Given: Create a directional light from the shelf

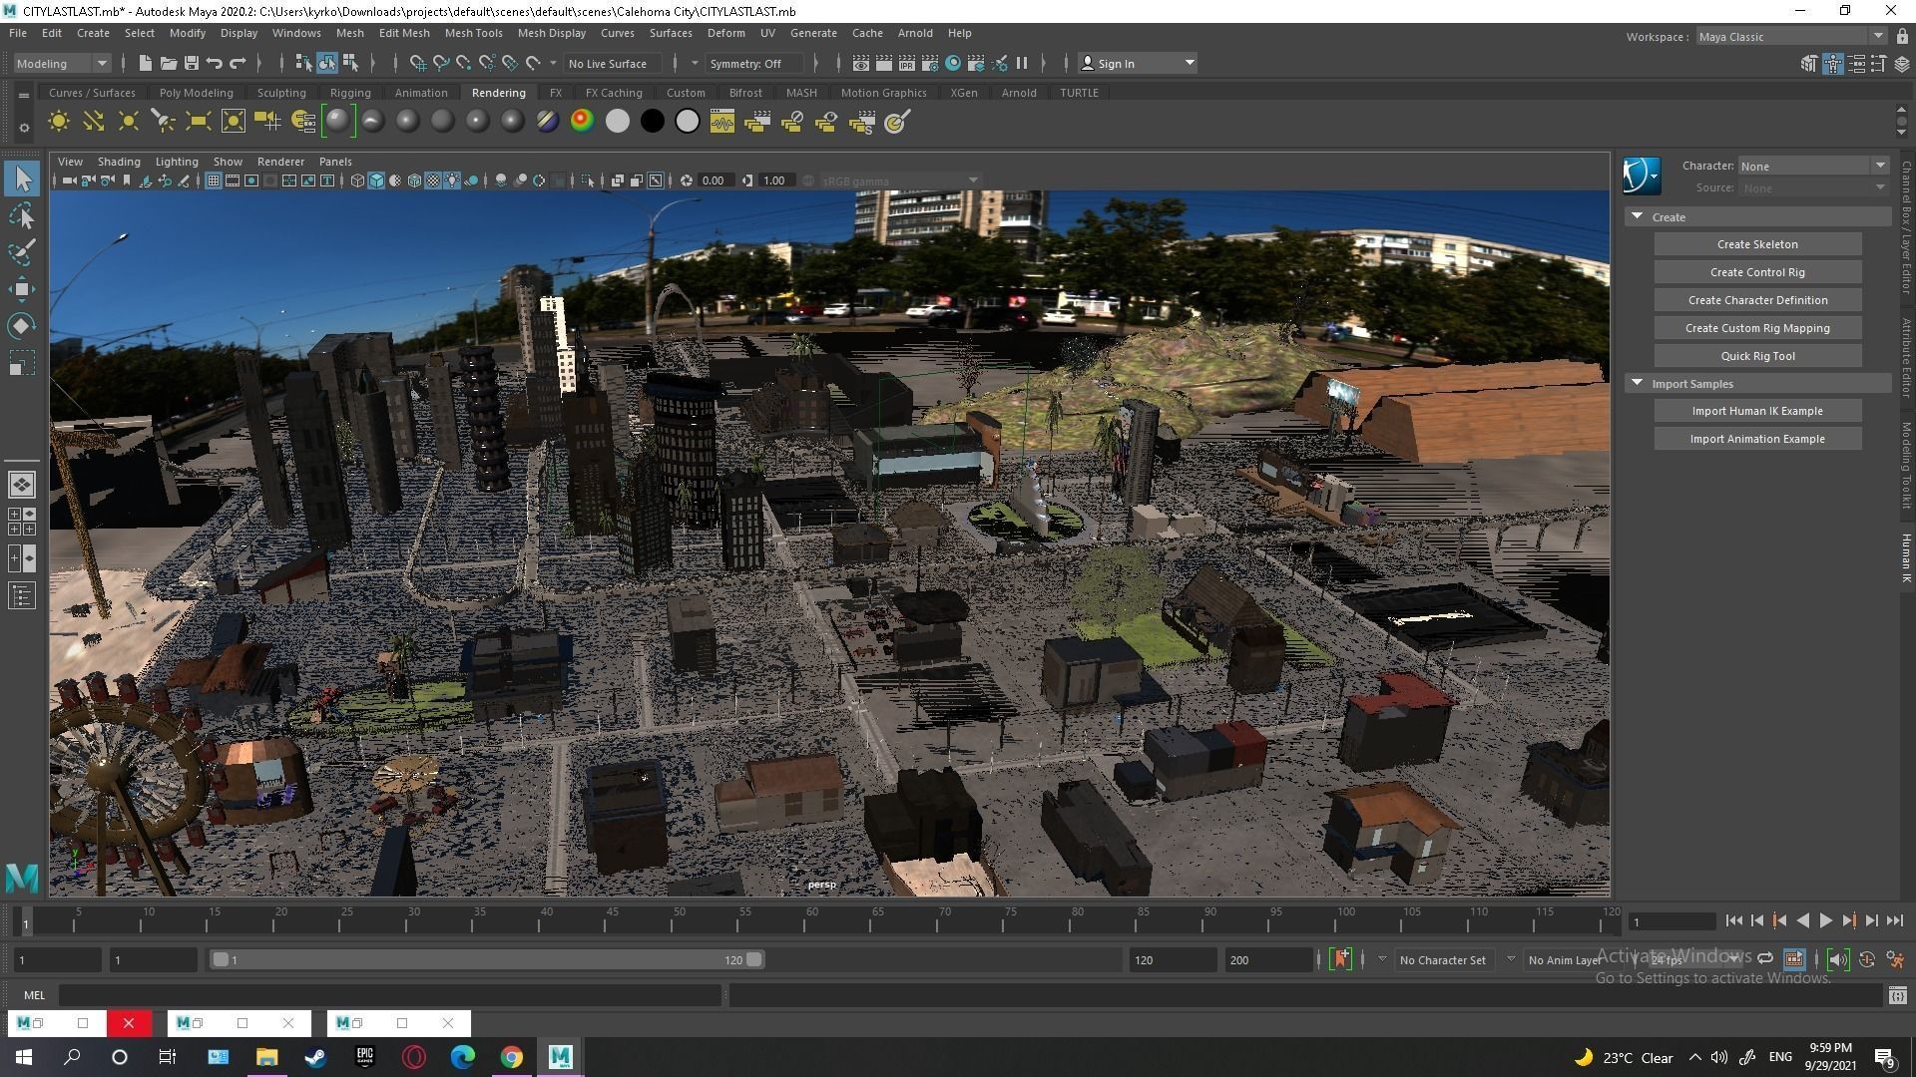Looking at the screenshot, I should (94, 122).
